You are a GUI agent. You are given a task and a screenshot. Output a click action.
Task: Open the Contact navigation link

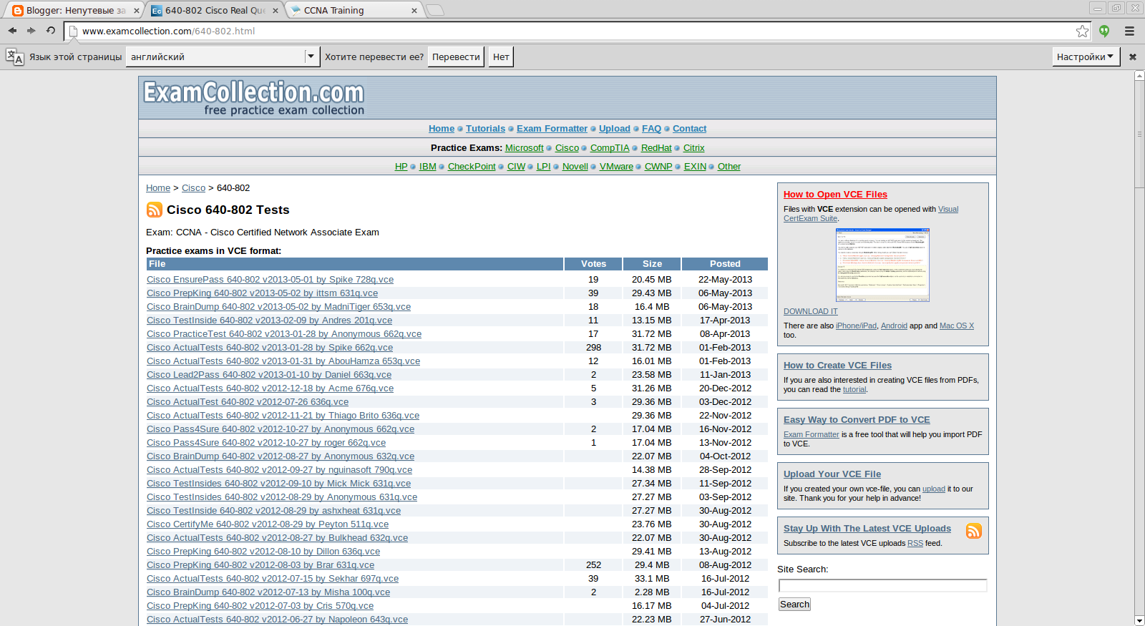tap(689, 129)
